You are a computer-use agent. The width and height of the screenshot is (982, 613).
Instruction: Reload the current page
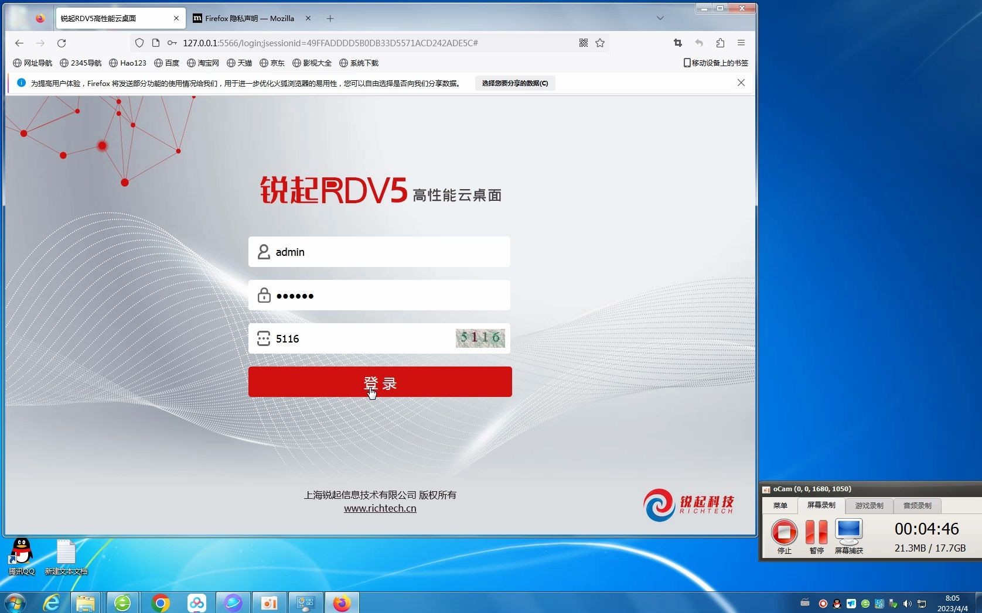click(62, 43)
